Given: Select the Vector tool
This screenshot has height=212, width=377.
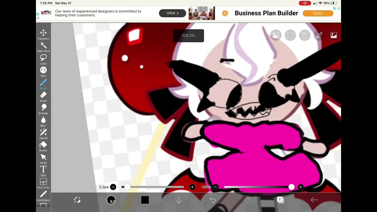Looking at the screenshot, I should click(x=43, y=159).
